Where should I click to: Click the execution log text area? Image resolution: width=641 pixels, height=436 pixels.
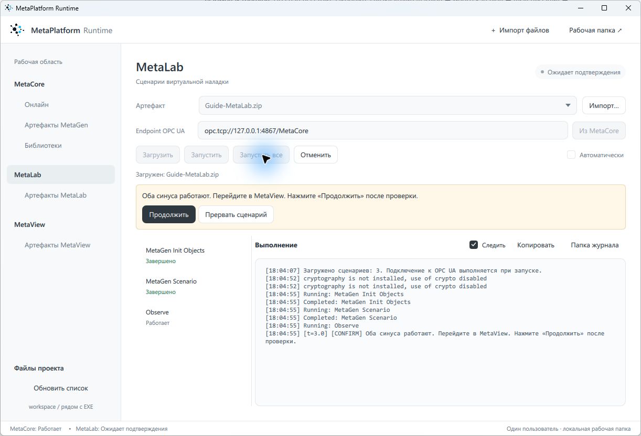tap(440, 332)
